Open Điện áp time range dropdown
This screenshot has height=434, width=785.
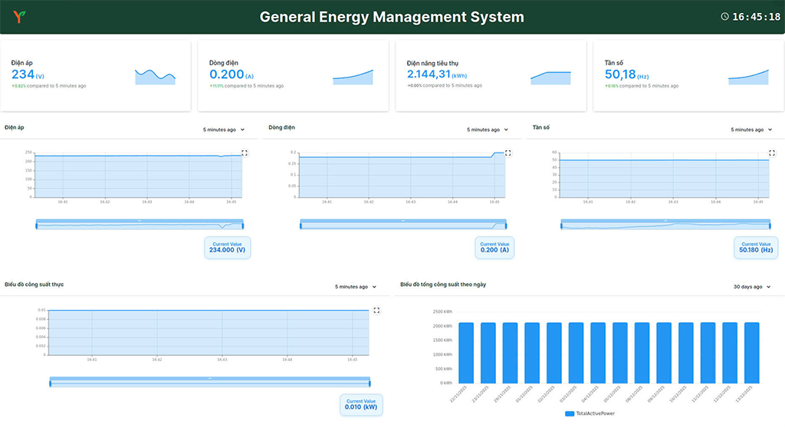[x=224, y=130]
